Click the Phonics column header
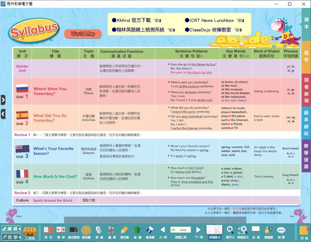Image resolution: width=311 pixels, height=242 pixels. pos(291,54)
